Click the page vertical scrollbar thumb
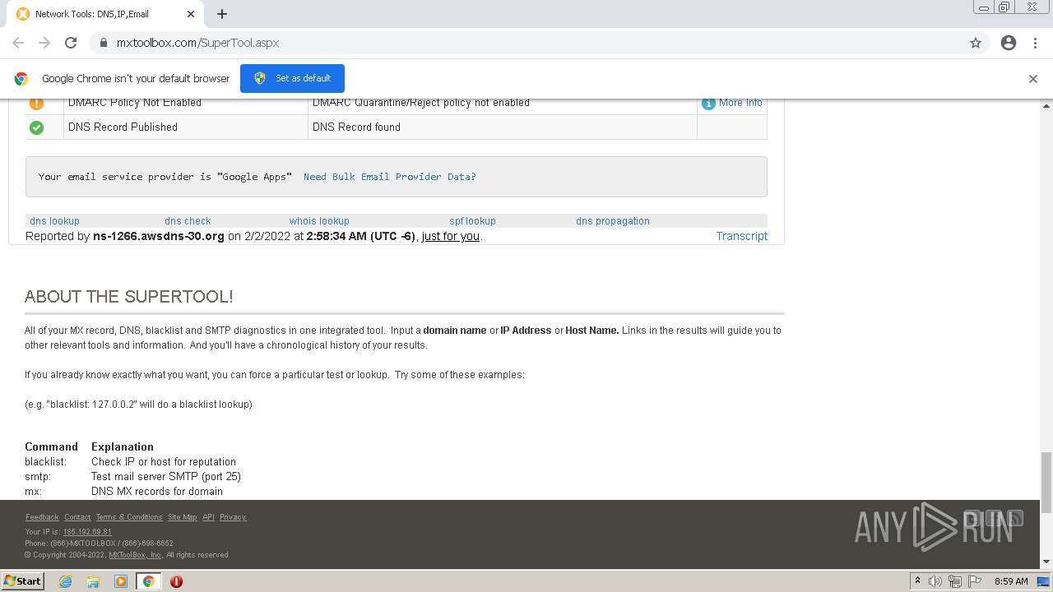This screenshot has width=1053, height=592. [x=1046, y=482]
